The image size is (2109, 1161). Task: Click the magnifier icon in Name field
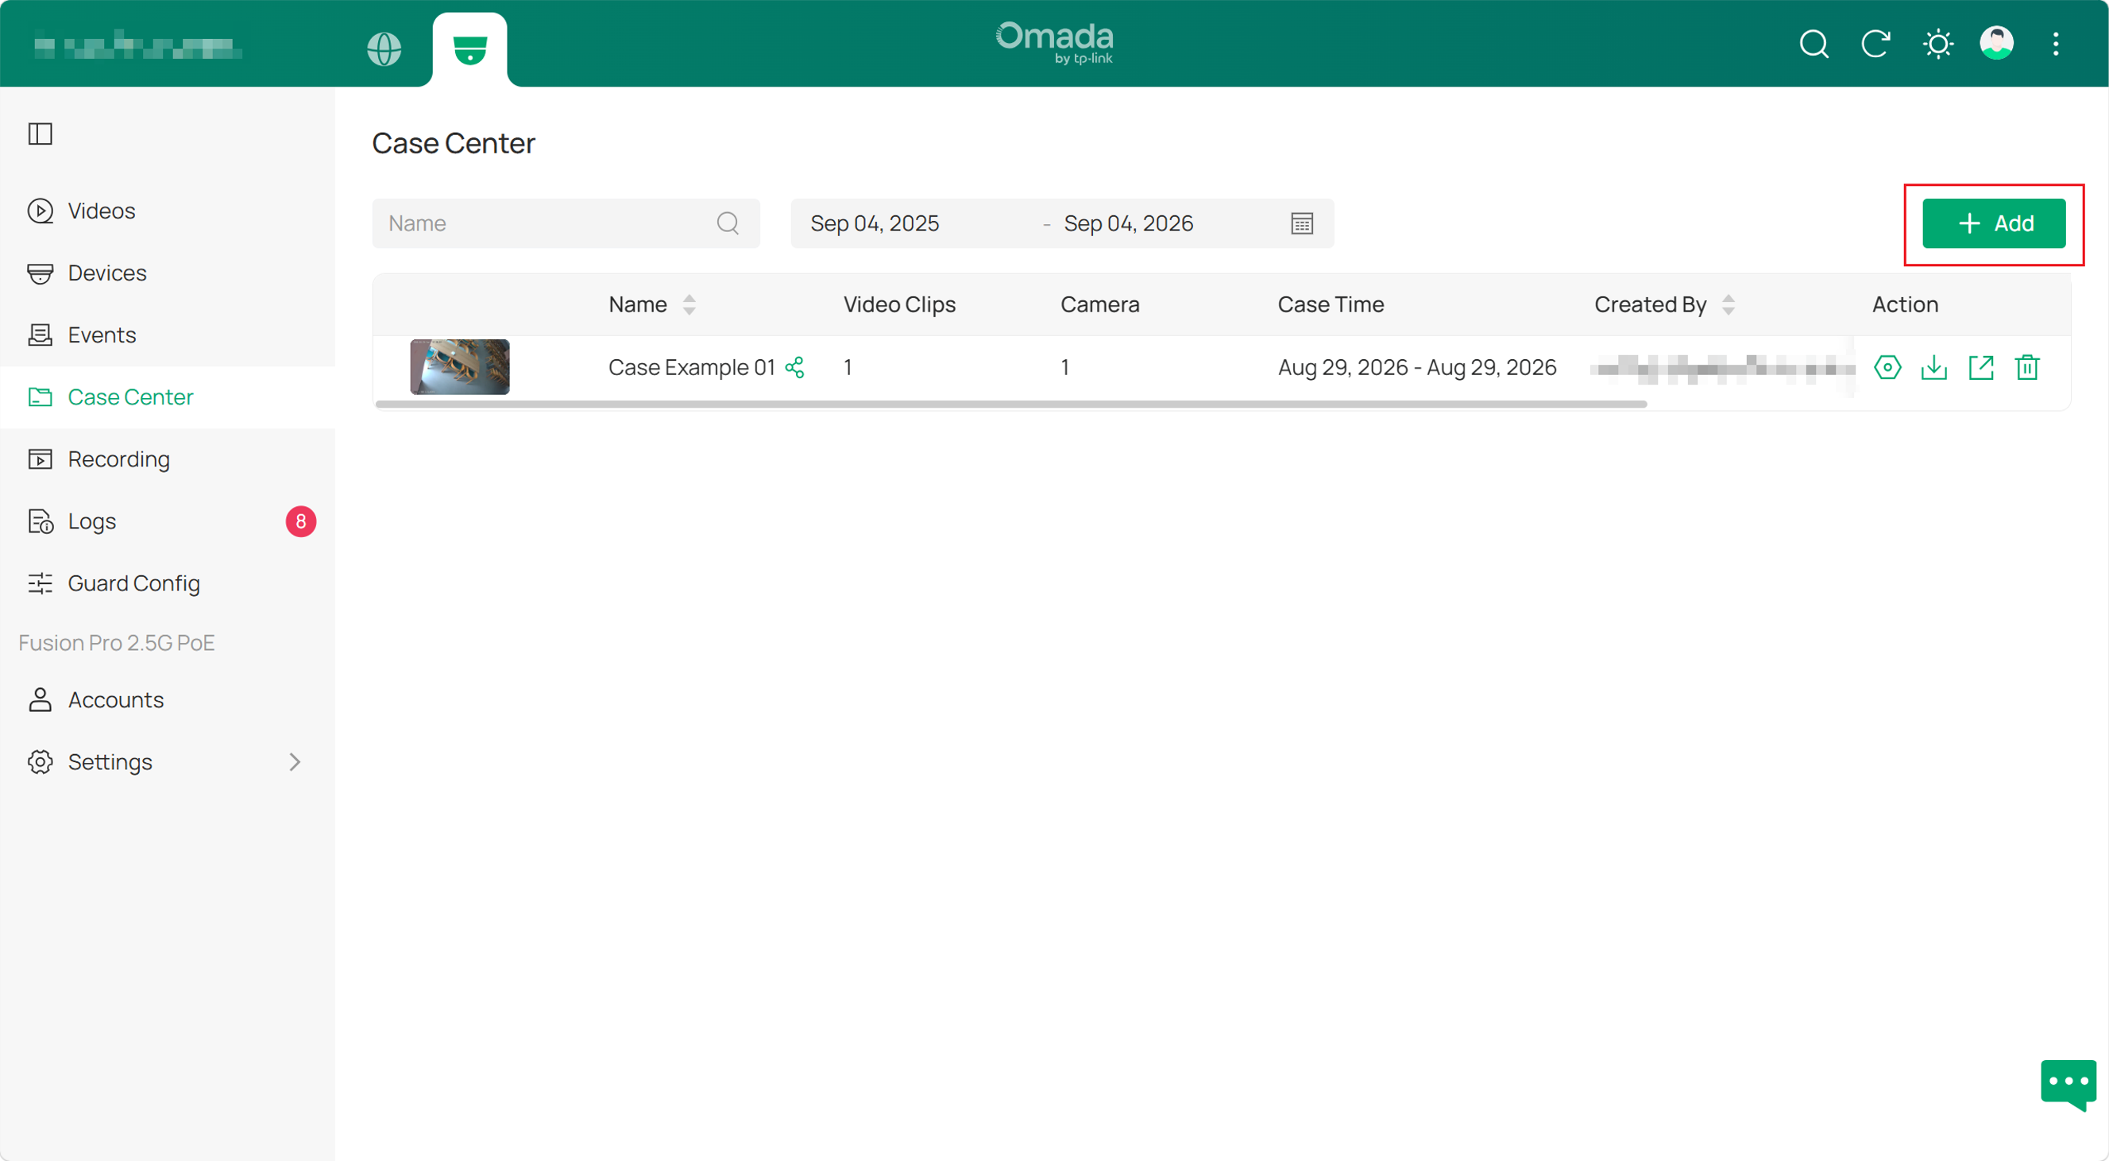[728, 223]
